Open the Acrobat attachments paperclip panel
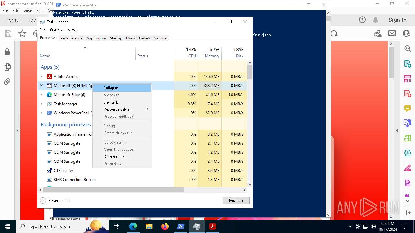The image size is (415, 233). [x=7, y=82]
